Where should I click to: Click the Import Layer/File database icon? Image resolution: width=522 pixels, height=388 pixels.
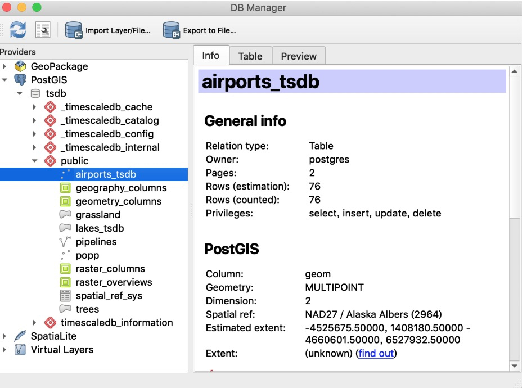tap(74, 30)
